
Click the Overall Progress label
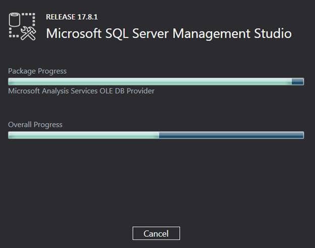pyautogui.click(x=35, y=124)
